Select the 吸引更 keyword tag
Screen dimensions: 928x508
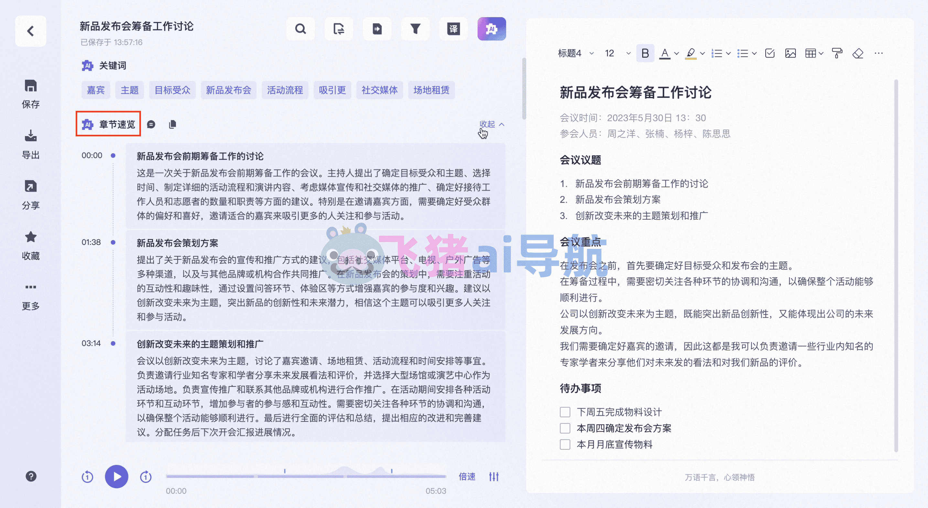click(332, 90)
